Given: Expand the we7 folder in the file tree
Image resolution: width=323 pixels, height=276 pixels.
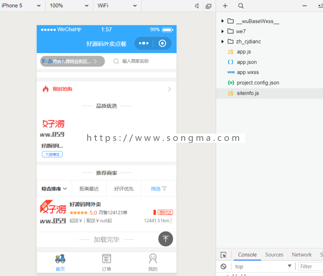Looking at the screenshot, I should 223,31.
